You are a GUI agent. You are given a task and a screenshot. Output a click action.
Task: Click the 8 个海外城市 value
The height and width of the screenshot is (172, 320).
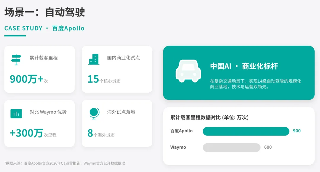coord(101,133)
